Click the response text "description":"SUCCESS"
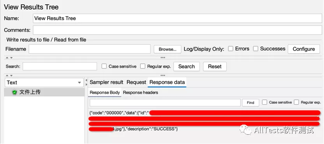 tap(151, 129)
